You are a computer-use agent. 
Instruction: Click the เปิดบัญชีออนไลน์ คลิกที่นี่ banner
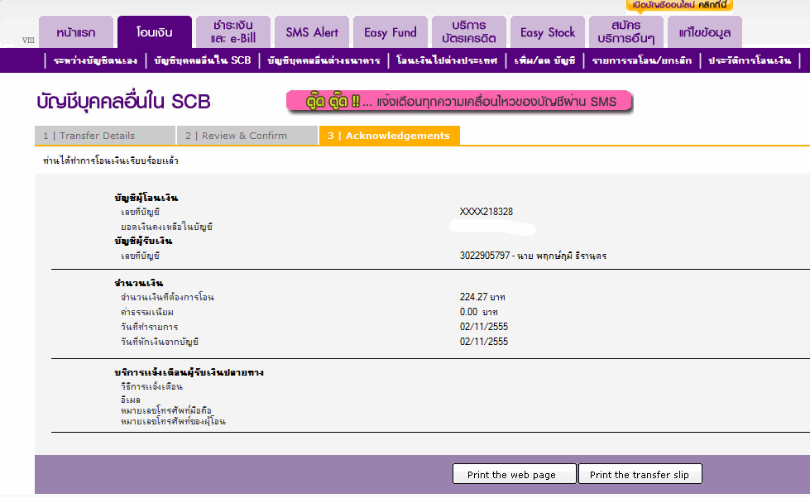pyautogui.click(x=679, y=6)
